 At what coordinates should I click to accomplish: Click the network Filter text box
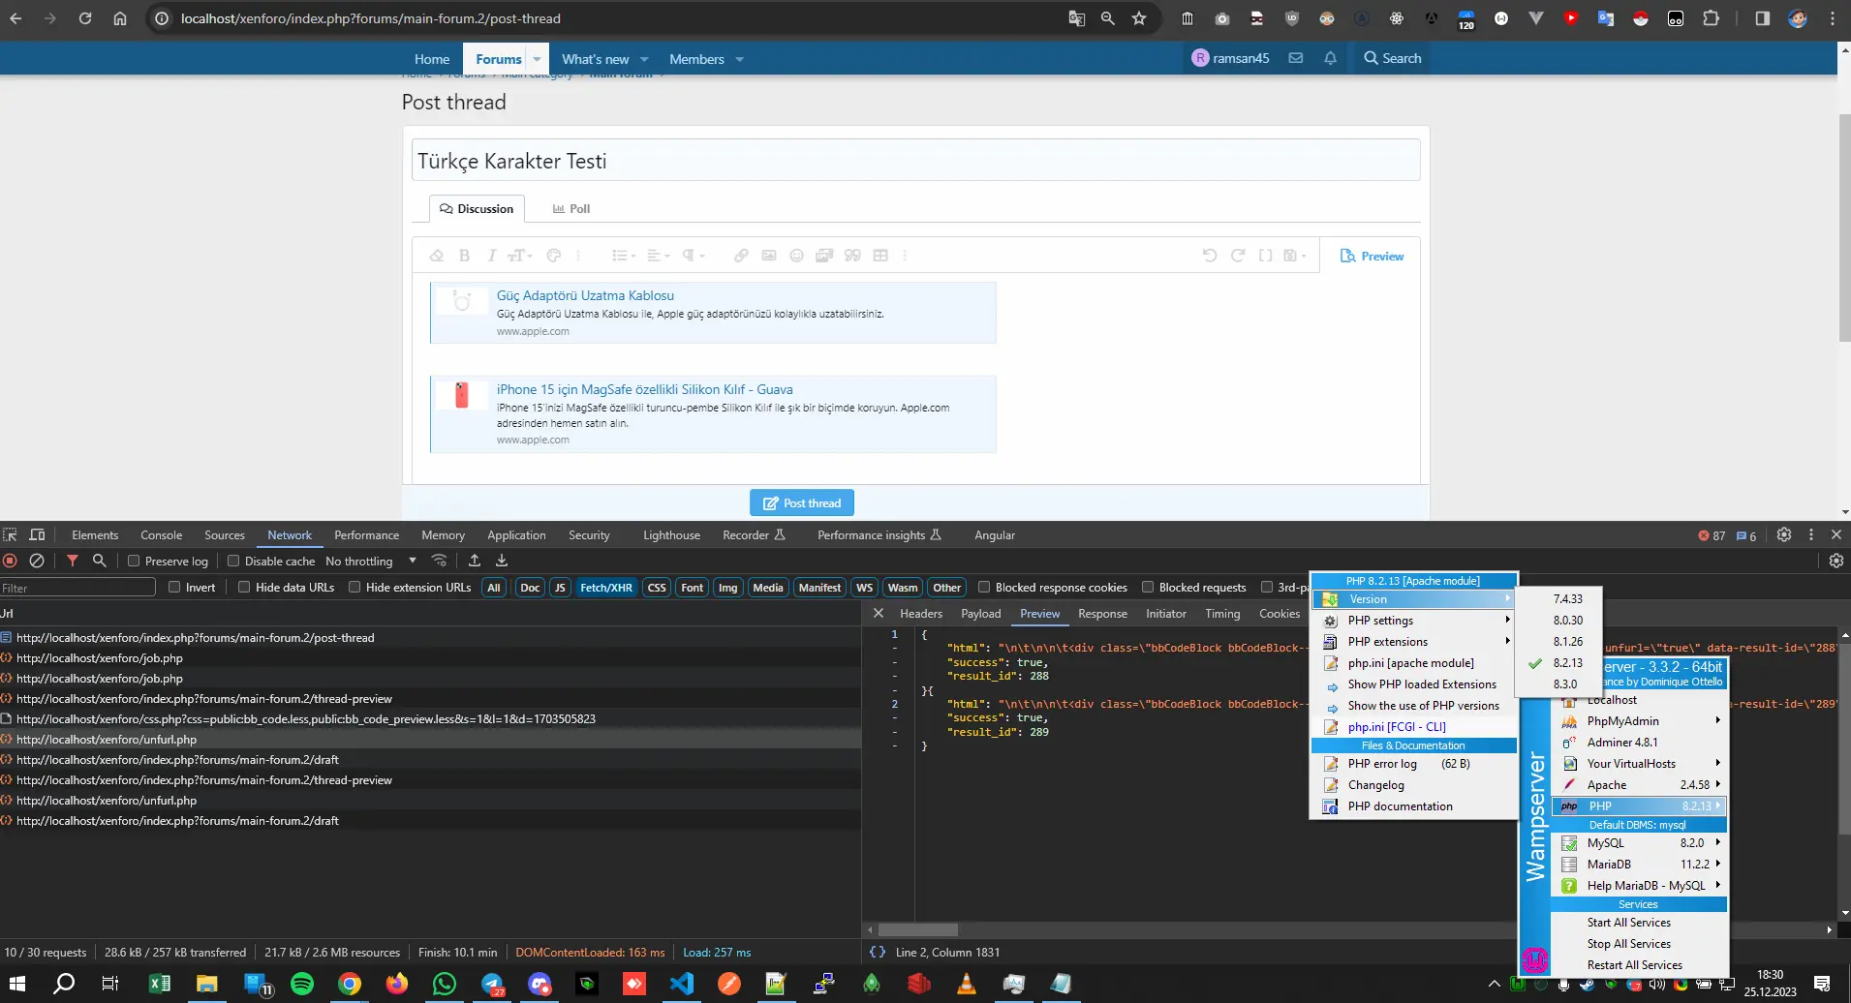click(x=77, y=588)
